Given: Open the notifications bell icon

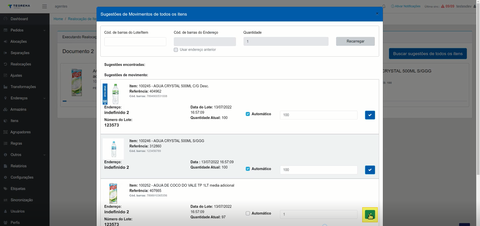Looking at the screenshot, I should click(x=384, y=6).
